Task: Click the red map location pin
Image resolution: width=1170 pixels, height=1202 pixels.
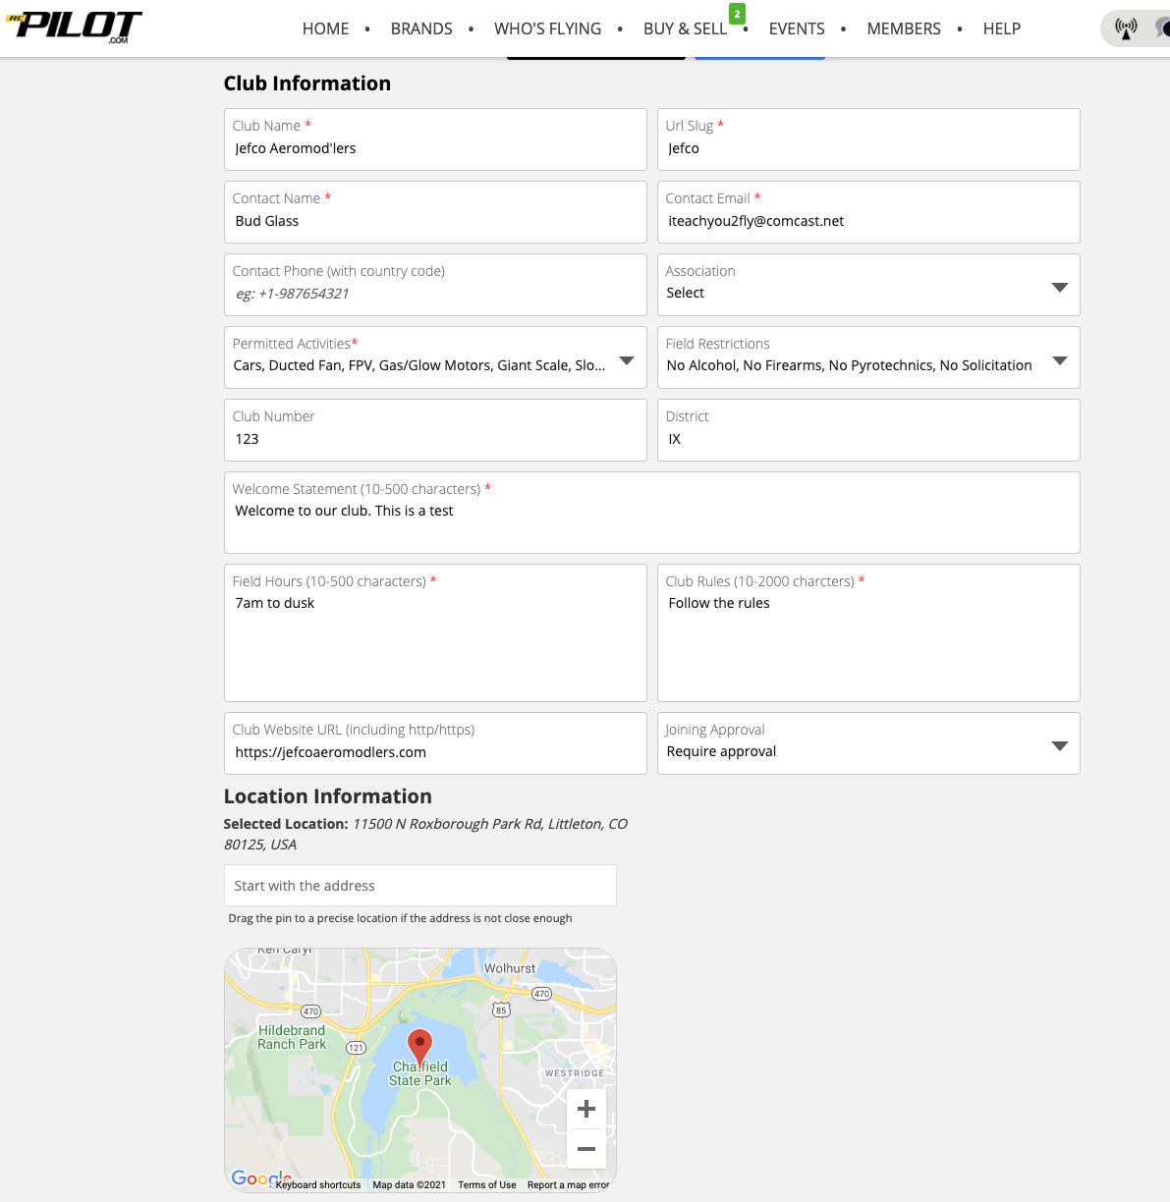Action: 419,1047
